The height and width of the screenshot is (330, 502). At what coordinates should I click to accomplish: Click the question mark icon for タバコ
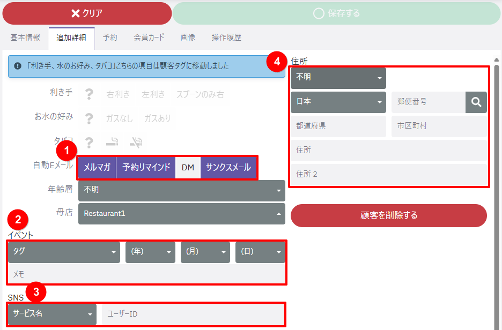click(x=89, y=142)
